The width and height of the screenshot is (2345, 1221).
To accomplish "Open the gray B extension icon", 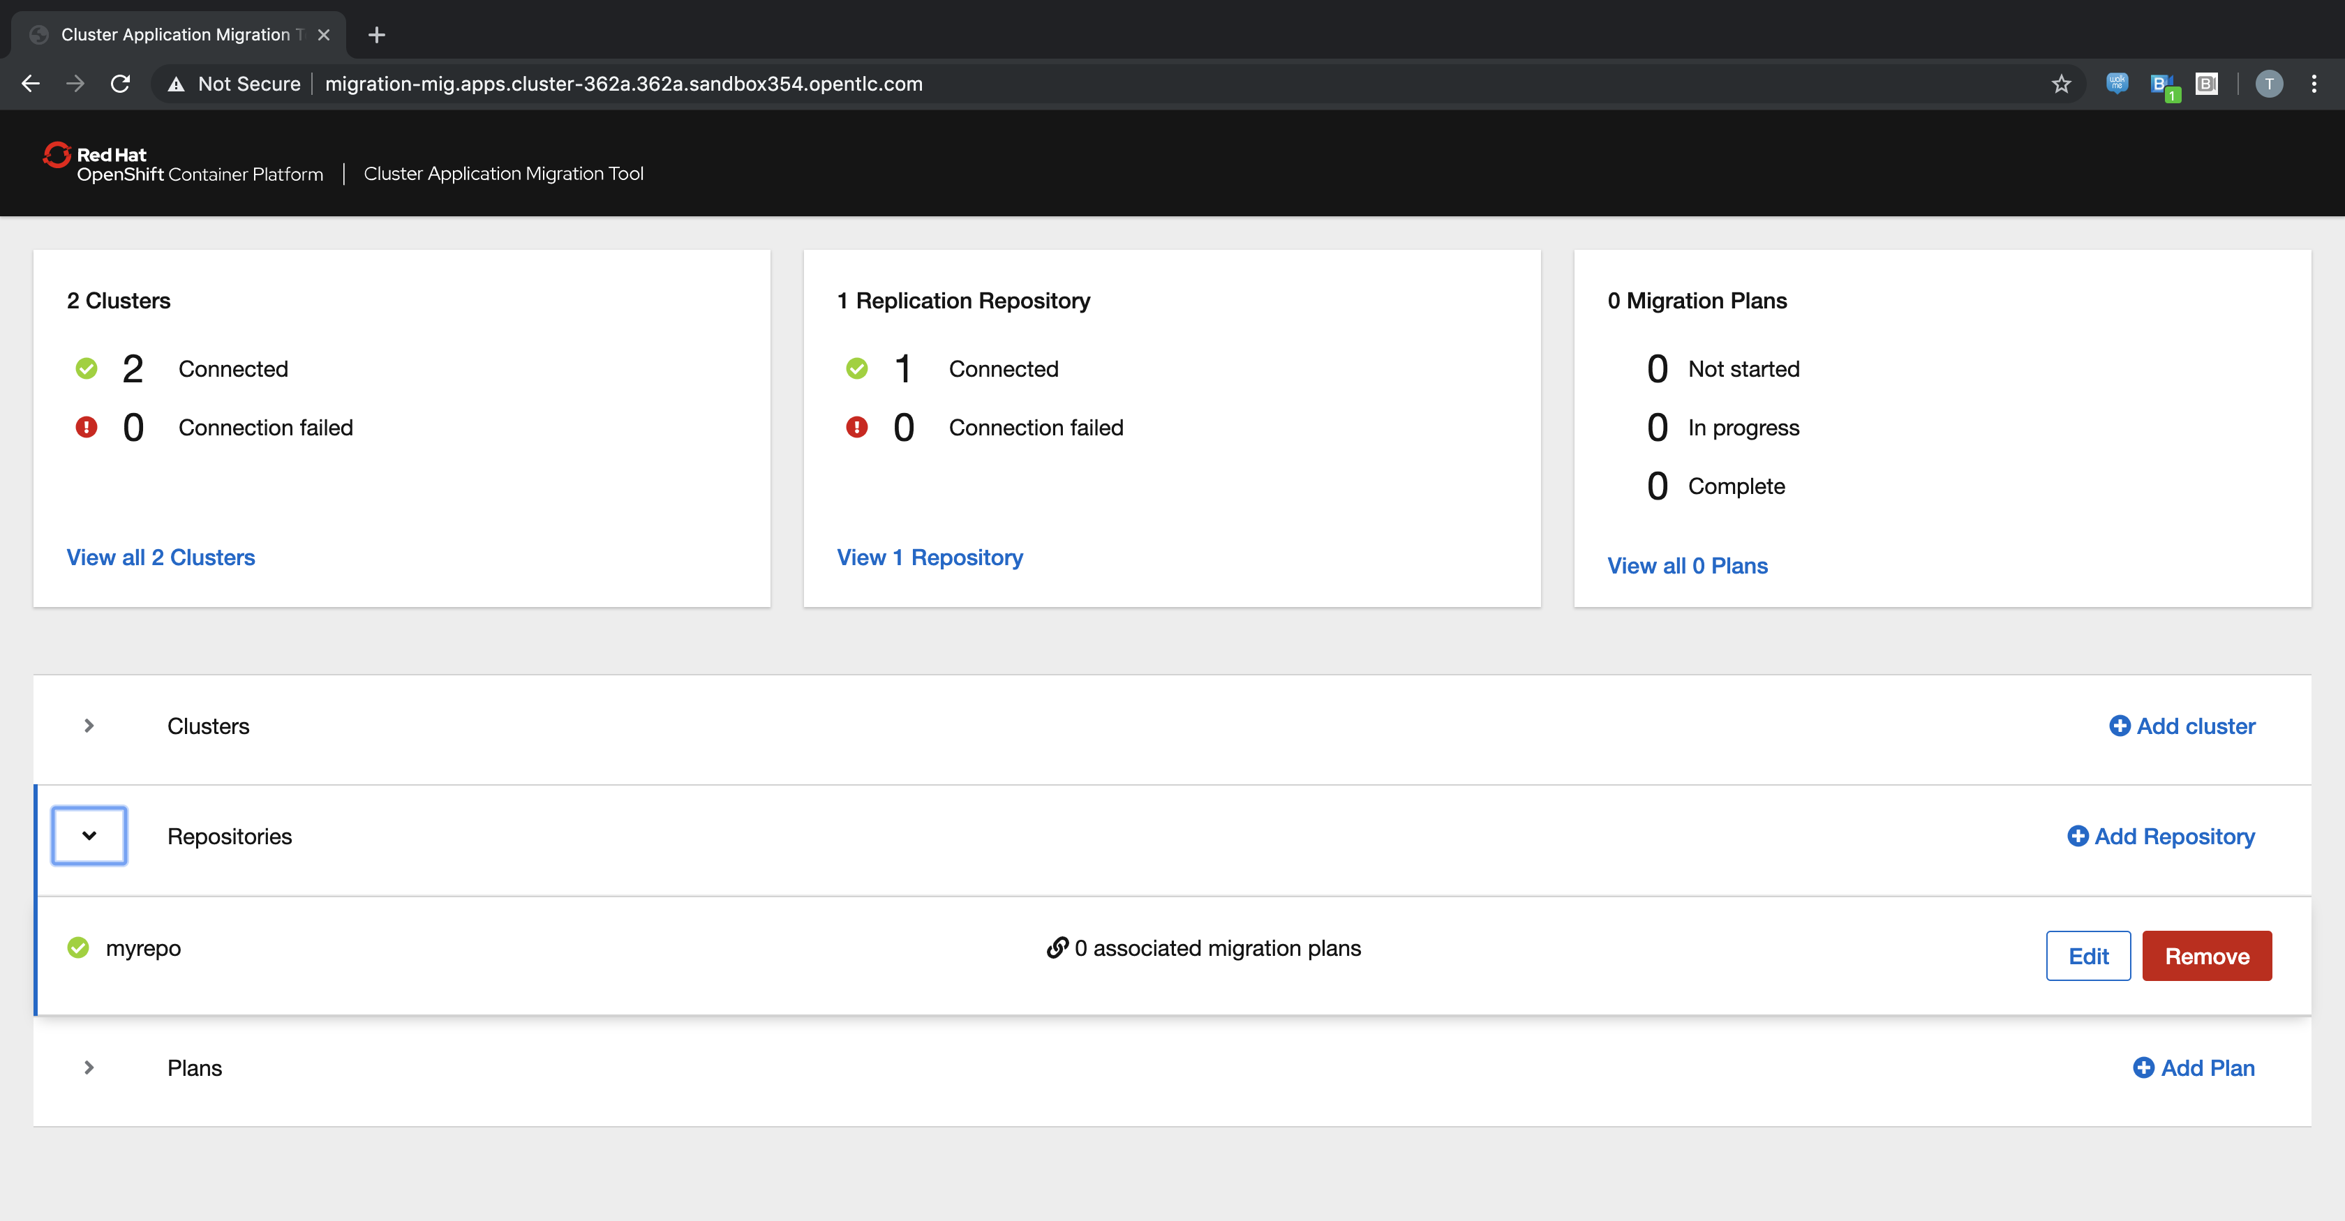I will tap(2207, 84).
